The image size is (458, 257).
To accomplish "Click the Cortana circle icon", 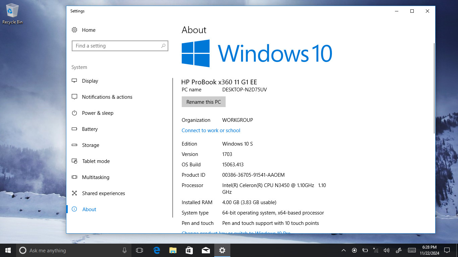I will click(x=23, y=250).
